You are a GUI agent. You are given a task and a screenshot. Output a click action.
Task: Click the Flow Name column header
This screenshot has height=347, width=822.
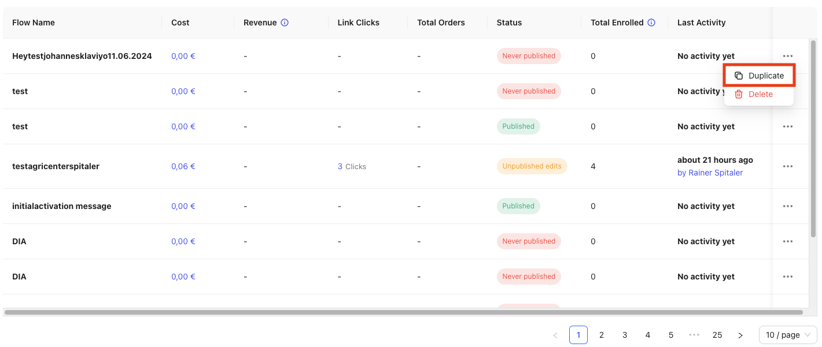coord(34,23)
